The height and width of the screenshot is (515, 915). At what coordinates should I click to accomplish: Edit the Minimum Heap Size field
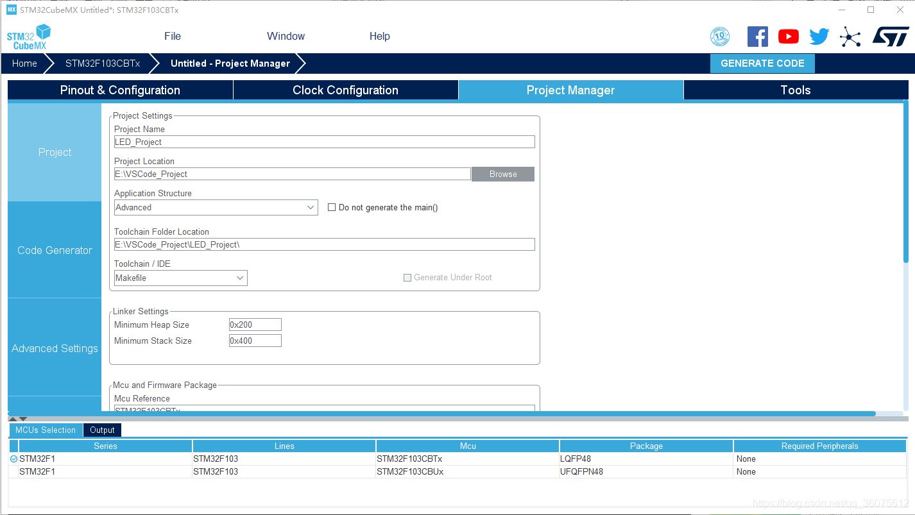255,325
